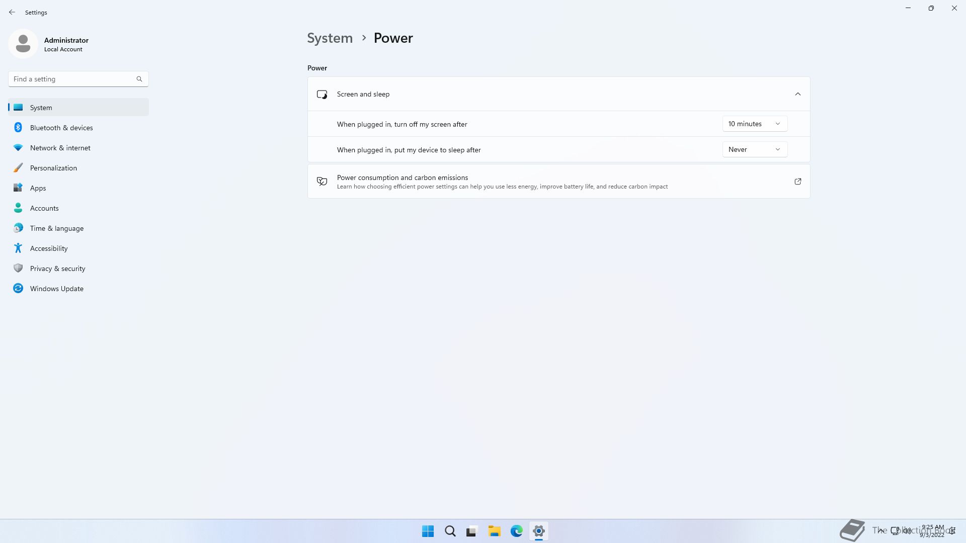Viewport: 966px width, 543px height.
Task: Open Network & internet settings
Action: click(x=60, y=148)
